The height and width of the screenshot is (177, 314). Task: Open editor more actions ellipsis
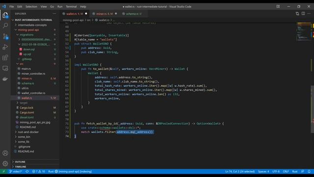pyautogui.click(x=309, y=14)
